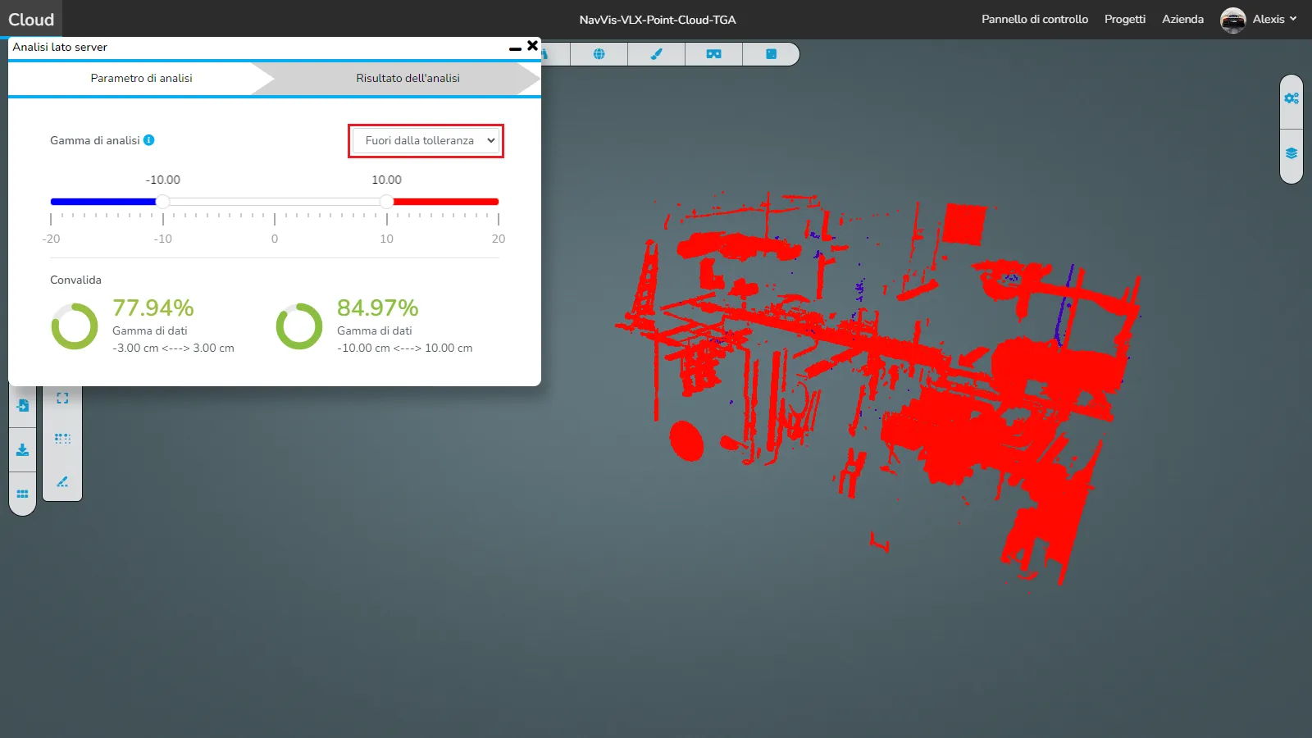Click the import file icon

pos(23,406)
